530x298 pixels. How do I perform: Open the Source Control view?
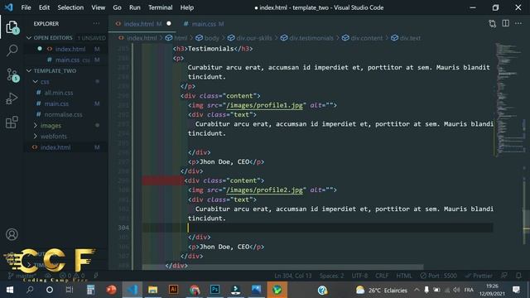pos(12,74)
